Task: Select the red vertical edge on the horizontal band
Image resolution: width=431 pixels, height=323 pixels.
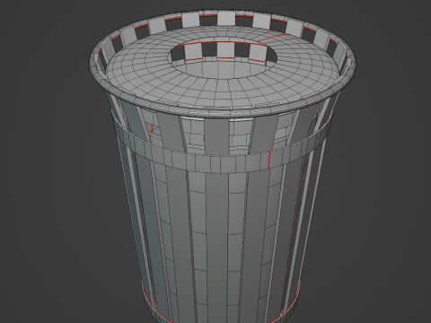Action: (269, 160)
